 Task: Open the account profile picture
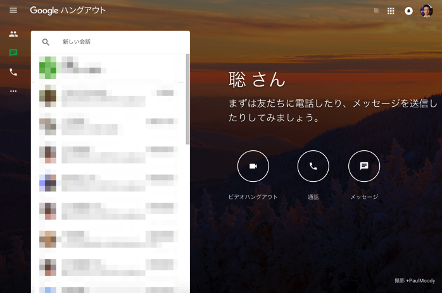click(x=427, y=11)
